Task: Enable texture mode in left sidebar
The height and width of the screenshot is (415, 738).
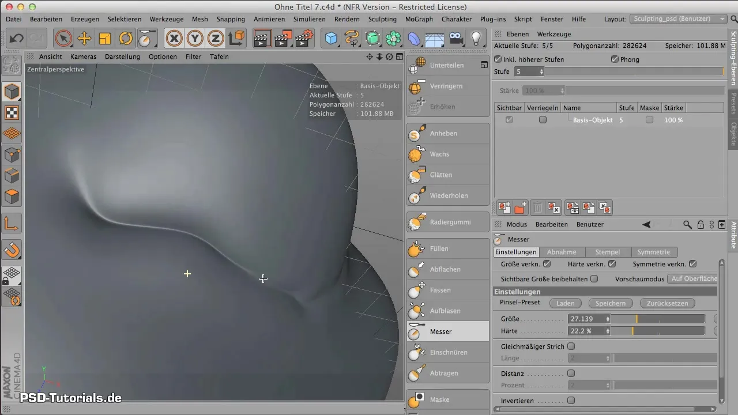Action: click(12, 112)
